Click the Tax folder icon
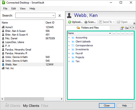This screenshot has height=110, width=136. (73, 61)
